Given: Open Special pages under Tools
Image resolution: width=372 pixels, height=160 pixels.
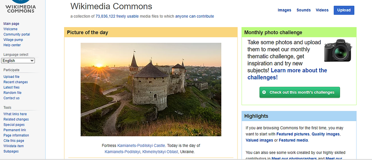Looking at the screenshot, I should [x=14, y=125].
